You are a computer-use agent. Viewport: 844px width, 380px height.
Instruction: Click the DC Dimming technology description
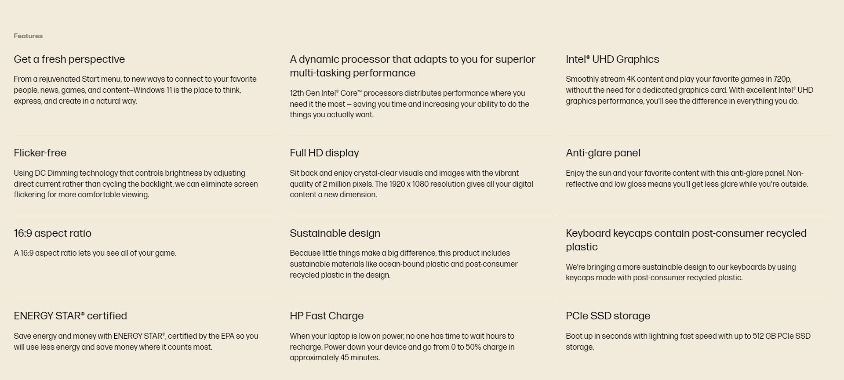[135, 184]
